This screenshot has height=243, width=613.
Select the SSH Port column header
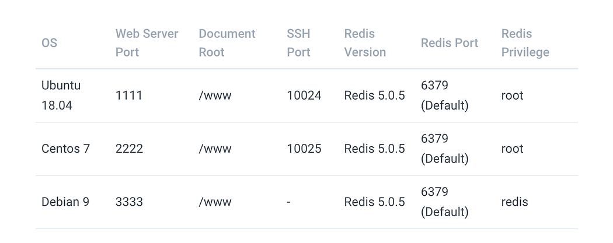coord(299,43)
